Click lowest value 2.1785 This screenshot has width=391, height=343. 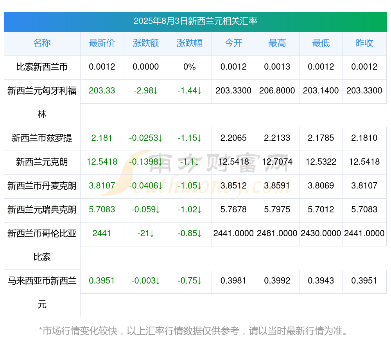[x=321, y=138]
